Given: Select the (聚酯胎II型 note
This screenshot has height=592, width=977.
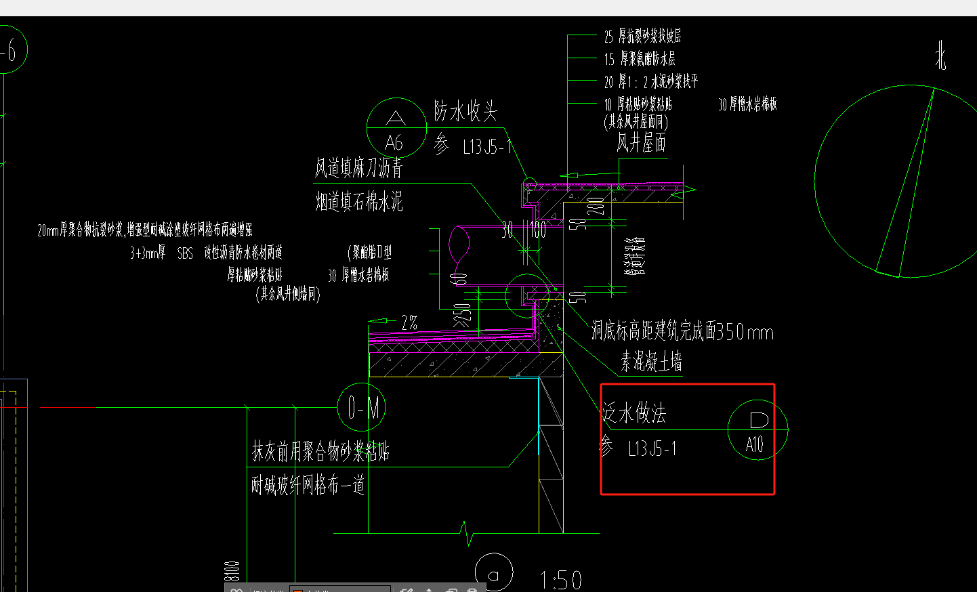Looking at the screenshot, I should (370, 253).
